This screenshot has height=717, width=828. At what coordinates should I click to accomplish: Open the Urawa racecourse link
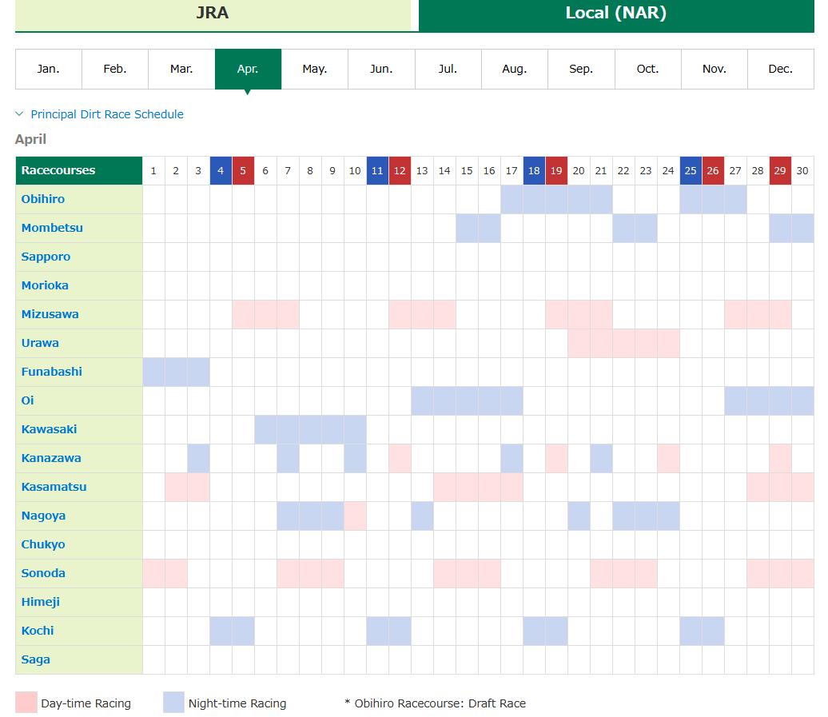[x=40, y=343]
